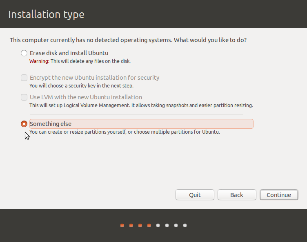Image resolution: width=307 pixels, height=242 pixels.
Task: Click the 'no detected operating systems' question text
Action: tap(128, 40)
